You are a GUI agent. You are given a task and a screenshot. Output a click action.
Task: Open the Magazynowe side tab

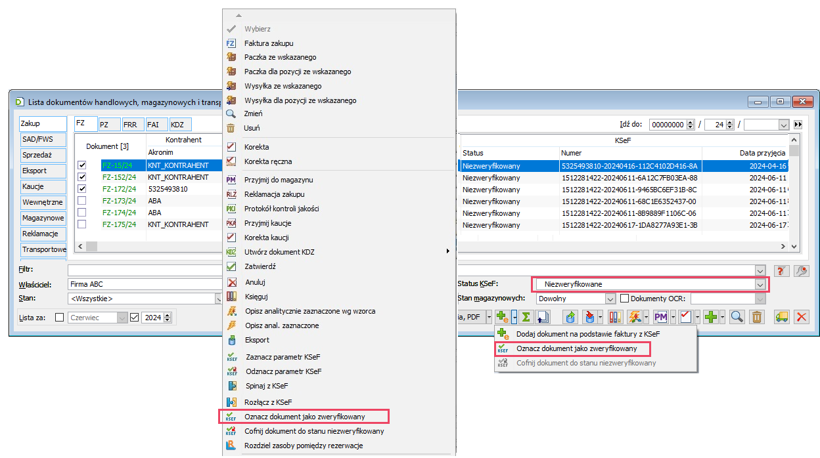click(x=43, y=218)
